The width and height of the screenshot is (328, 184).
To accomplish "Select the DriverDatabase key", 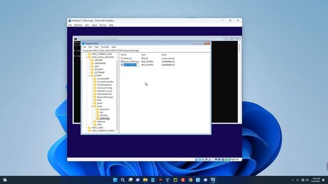I will (x=105, y=85).
